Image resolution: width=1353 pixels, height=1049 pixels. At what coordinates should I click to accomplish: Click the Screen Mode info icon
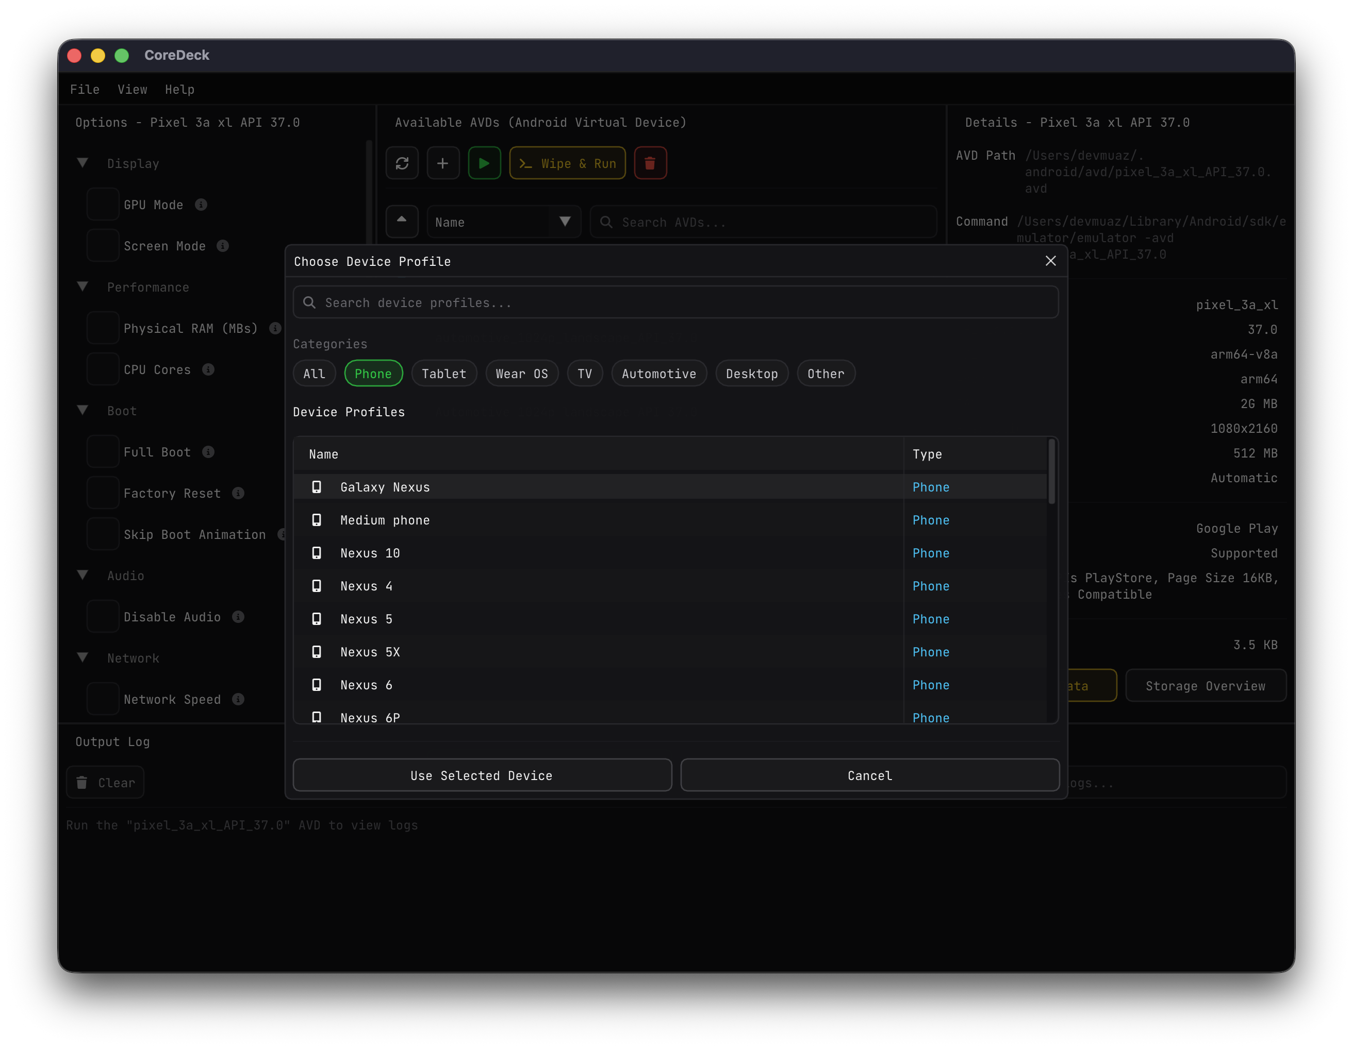coord(223,246)
